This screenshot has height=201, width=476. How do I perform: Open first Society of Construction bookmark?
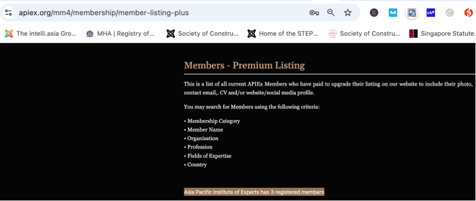click(x=202, y=34)
